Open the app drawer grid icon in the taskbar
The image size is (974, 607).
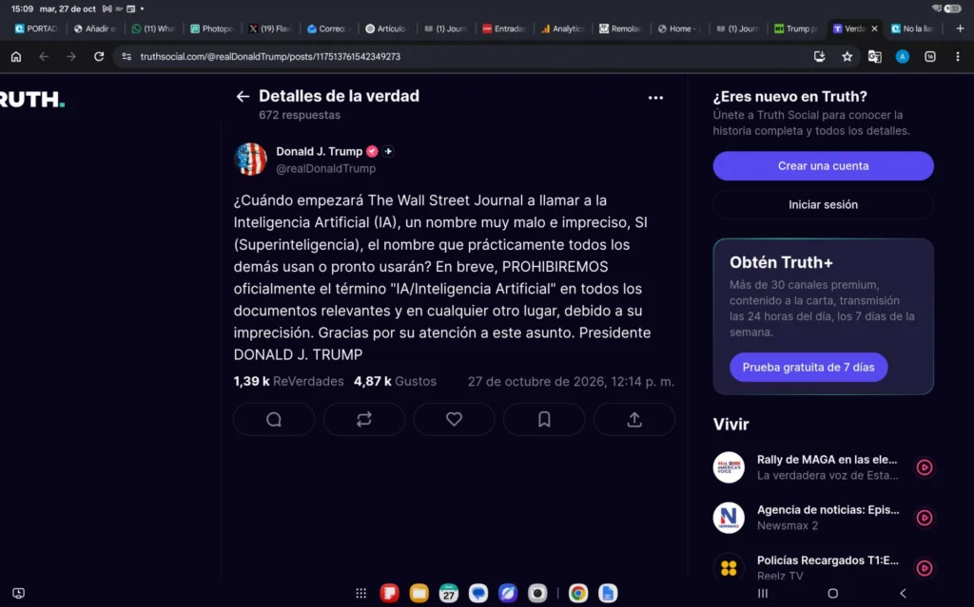[x=360, y=594]
